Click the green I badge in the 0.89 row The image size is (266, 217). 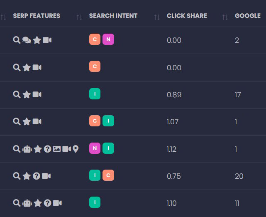(x=95, y=94)
